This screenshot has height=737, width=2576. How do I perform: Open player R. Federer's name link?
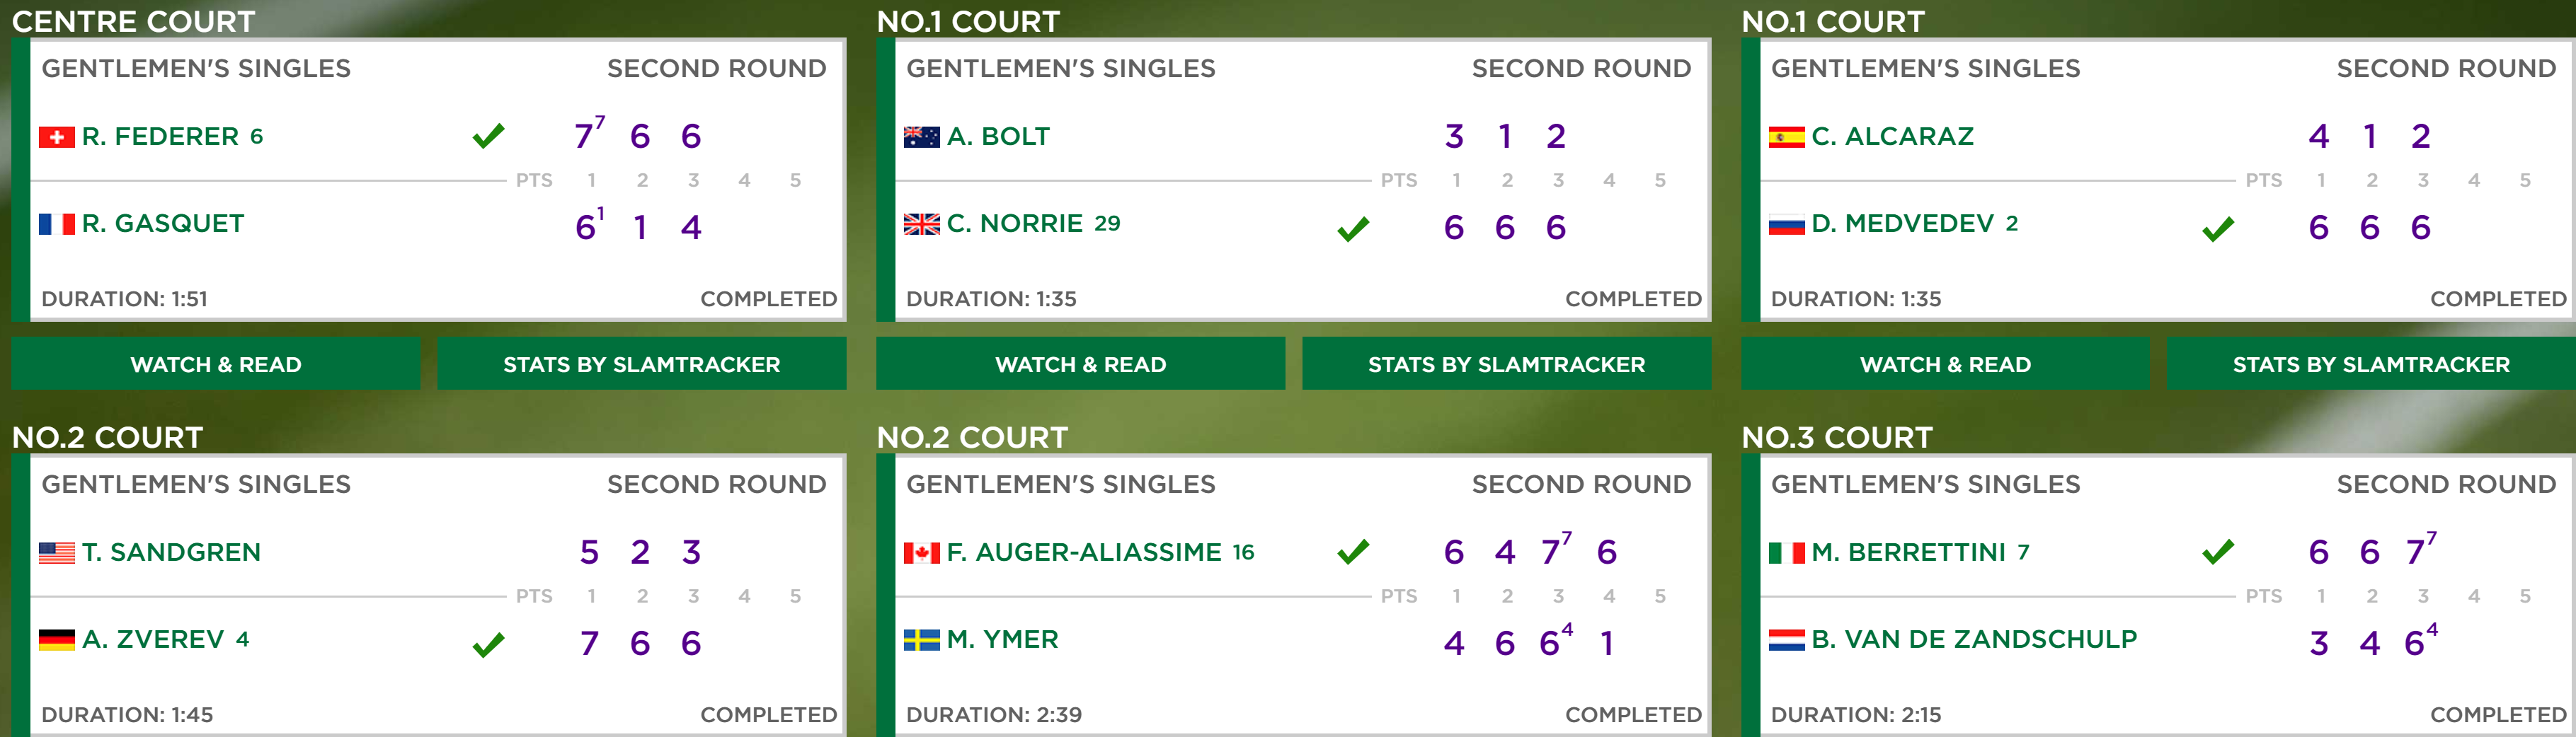pyautogui.click(x=160, y=137)
